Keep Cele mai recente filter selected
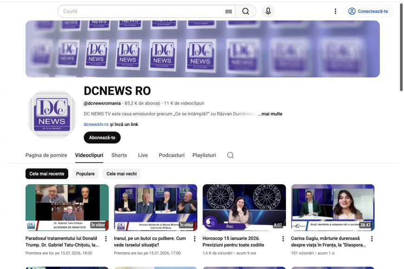404x269 pixels. [46, 174]
